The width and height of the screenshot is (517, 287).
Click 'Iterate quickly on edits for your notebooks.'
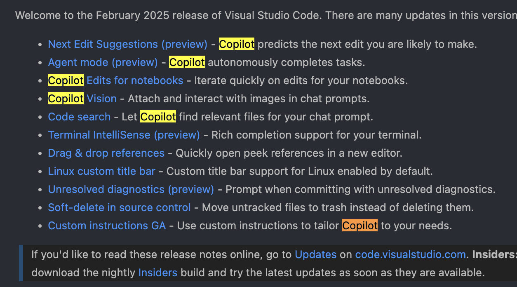(x=301, y=80)
